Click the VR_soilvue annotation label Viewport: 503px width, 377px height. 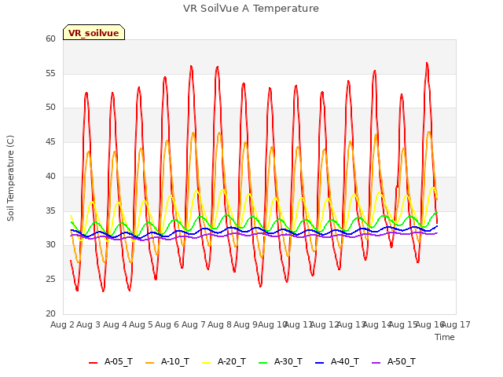click(x=94, y=33)
